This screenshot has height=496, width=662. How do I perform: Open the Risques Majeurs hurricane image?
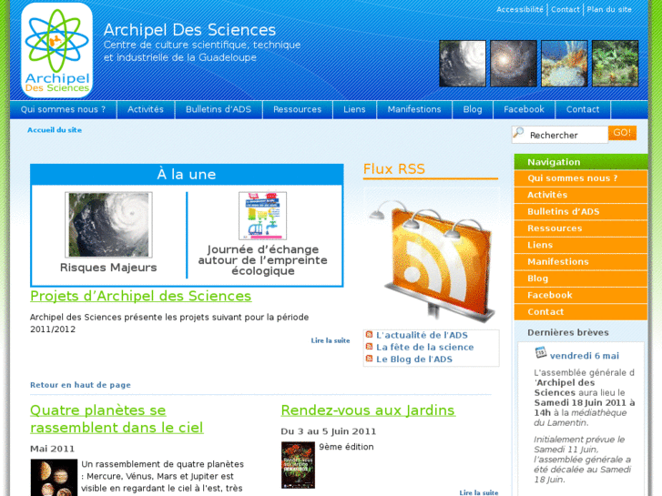pyautogui.click(x=108, y=225)
